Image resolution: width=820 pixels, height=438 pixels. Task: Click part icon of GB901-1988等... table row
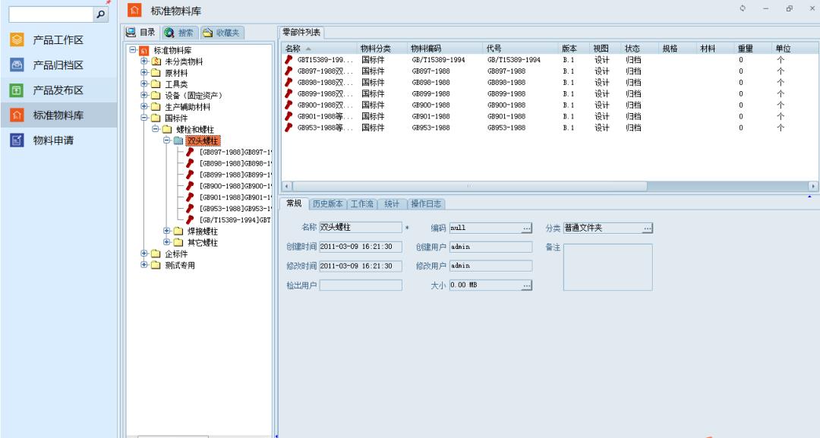pyautogui.click(x=289, y=116)
